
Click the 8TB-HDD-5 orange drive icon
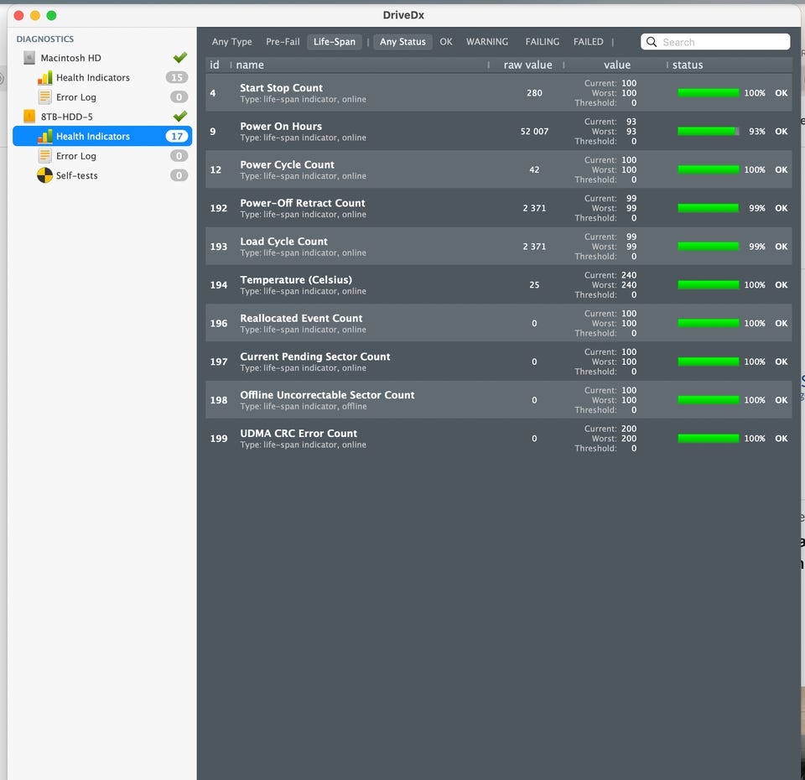tap(30, 117)
